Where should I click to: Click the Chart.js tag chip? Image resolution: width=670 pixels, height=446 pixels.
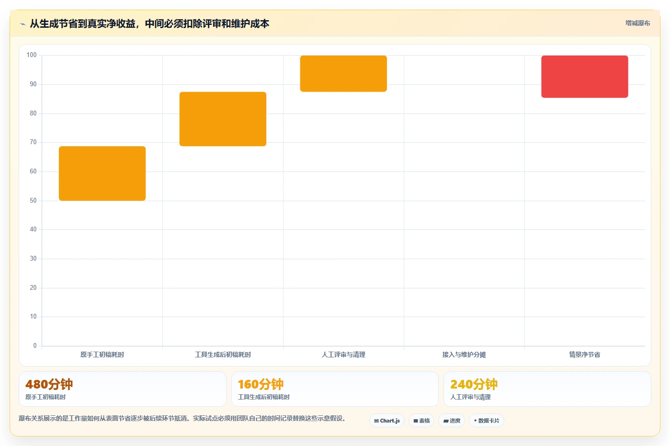coord(387,421)
